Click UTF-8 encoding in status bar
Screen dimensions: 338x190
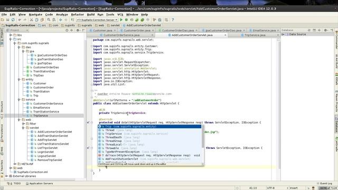(x=270, y=188)
